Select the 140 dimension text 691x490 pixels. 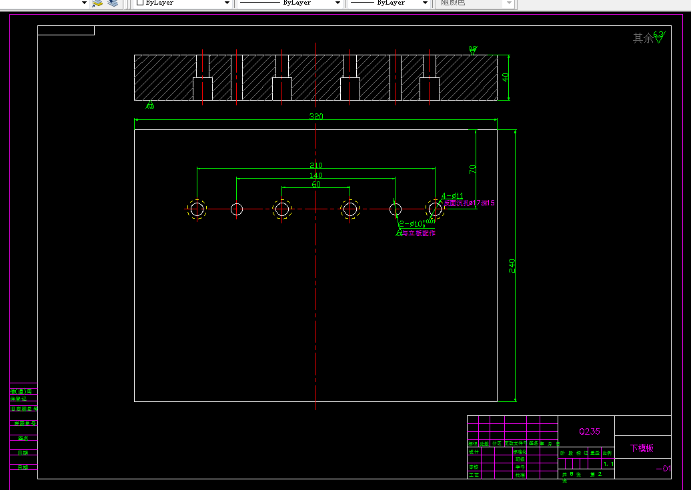click(x=316, y=175)
